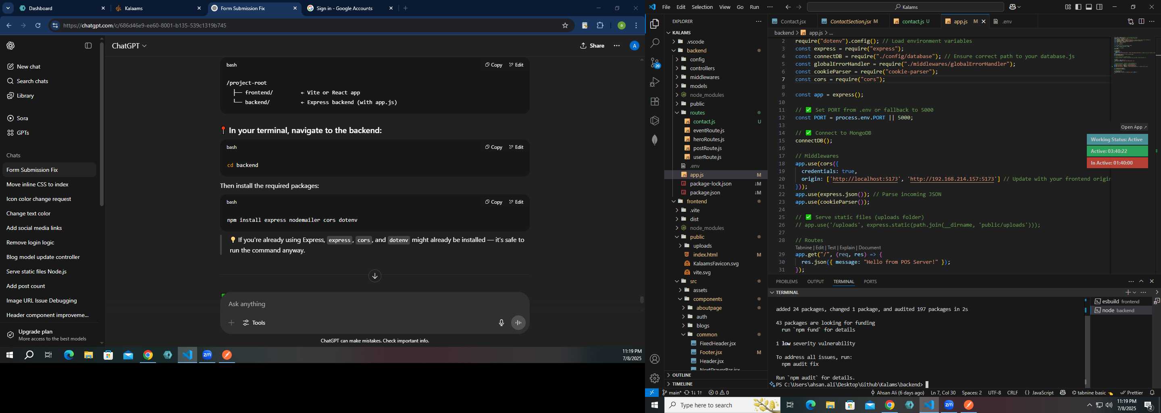Open the notifications bell in the VS Code status bar

pos(1152,393)
